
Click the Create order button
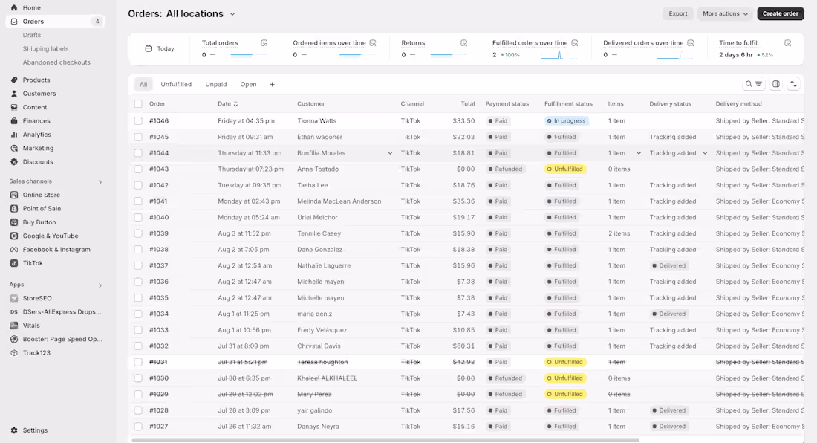click(x=780, y=13)
